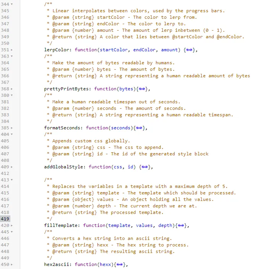
Task: Collapse the comment block at line 363
Action: coord(11,56)
